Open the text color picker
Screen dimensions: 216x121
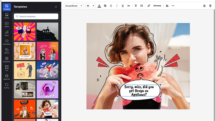(99, 6)
